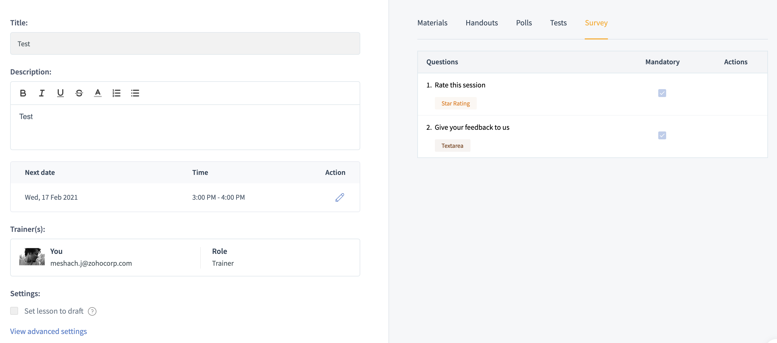Image resolution: width=777 pixels, height=343 pixels.
Task: Click question Give your feedback to us
Action: [x=472, y=127]
